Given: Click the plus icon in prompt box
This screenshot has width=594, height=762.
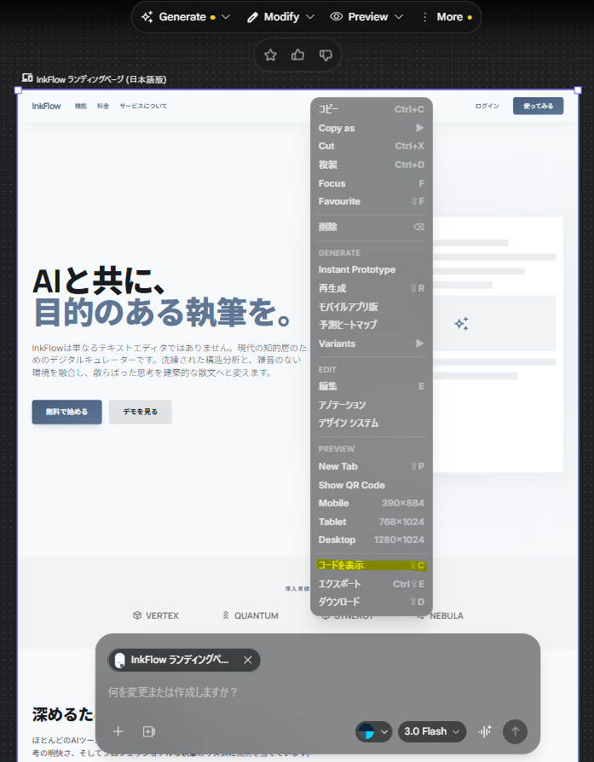Looking at the screenshot, I should 118,731.
